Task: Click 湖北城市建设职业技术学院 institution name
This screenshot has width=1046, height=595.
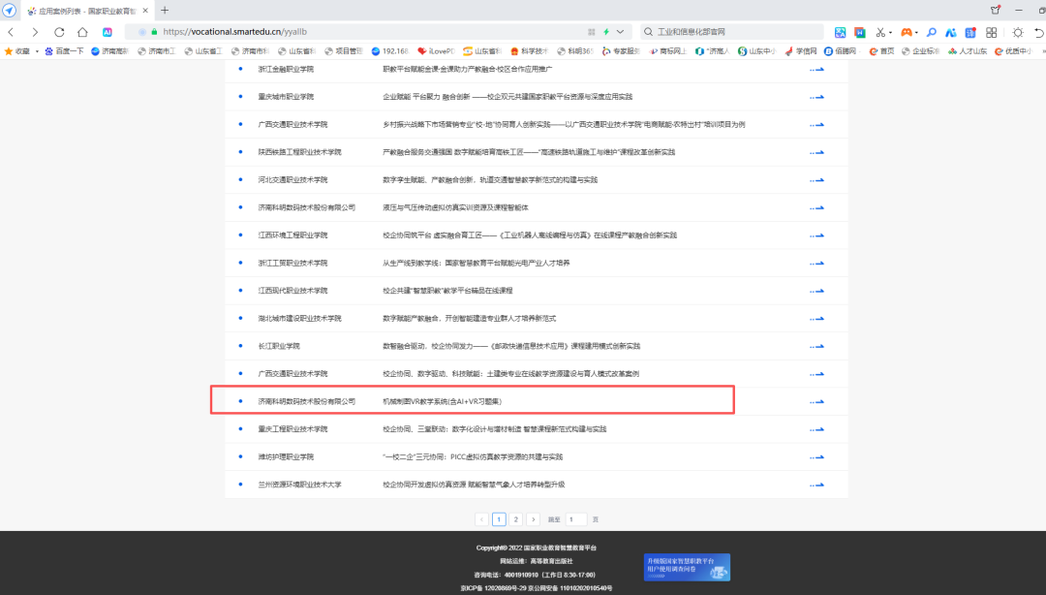Action: tap(299, 319)
